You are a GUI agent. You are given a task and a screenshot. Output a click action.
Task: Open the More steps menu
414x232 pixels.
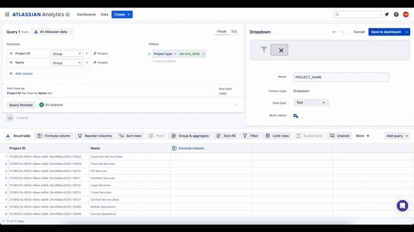pyautogui.click(x=362, y=136)
